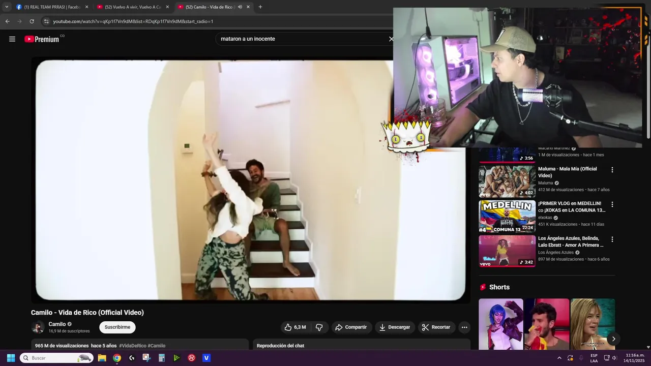Open File Explorer from taskbar
Screen dimensions: 651x366
tap(102, 358)
